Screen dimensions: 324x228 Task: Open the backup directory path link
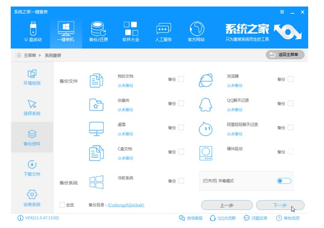click(x=126, y=205)
